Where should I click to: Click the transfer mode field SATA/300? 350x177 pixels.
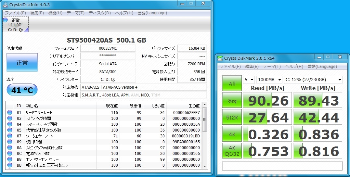108,72
